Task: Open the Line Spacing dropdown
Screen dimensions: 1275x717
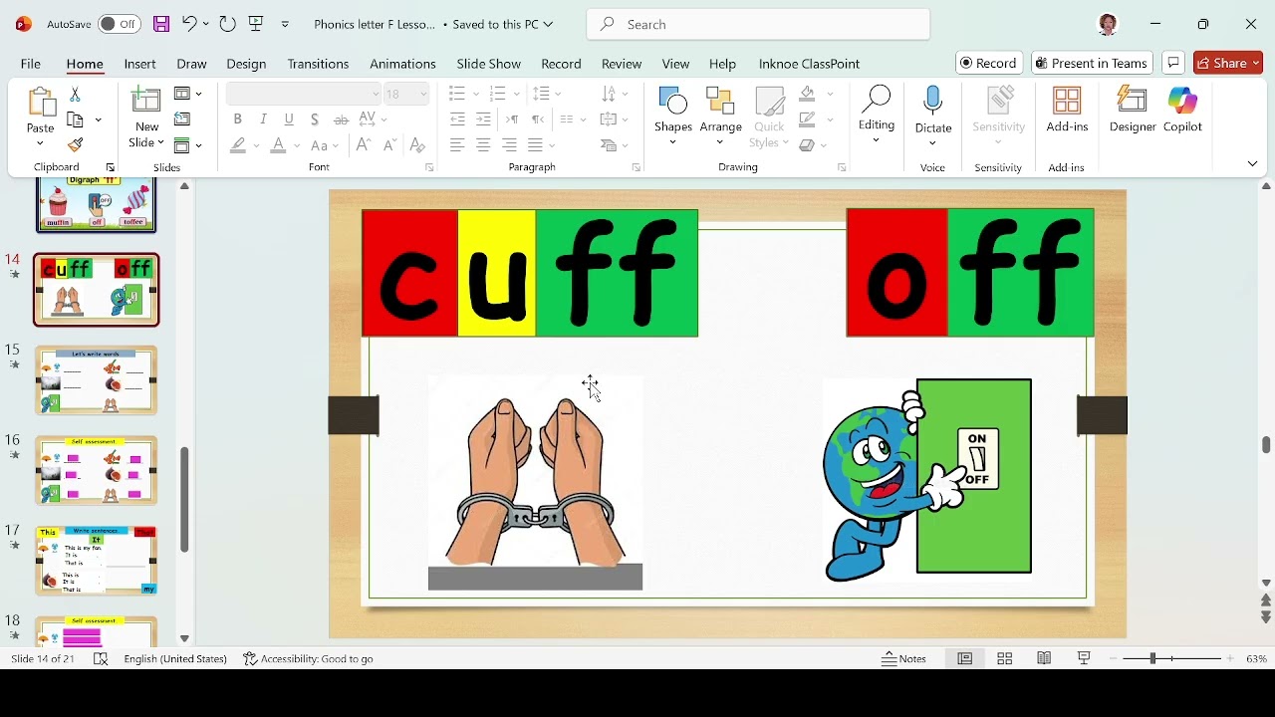Action: pyautogui.click(x=547, y=94)
